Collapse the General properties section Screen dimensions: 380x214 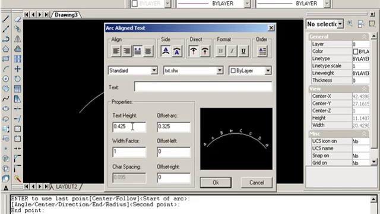click(x=364, y=37)
